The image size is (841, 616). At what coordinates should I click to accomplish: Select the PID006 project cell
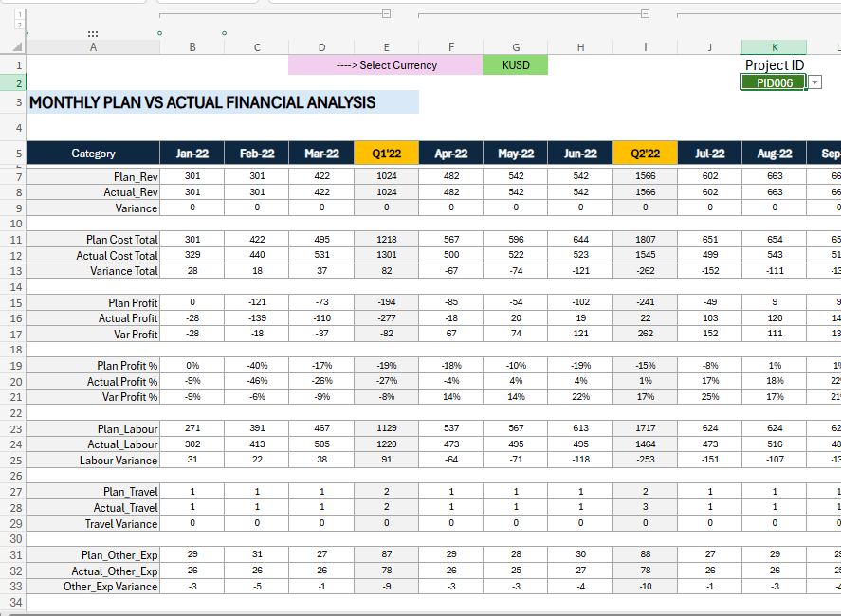point(774,82)
